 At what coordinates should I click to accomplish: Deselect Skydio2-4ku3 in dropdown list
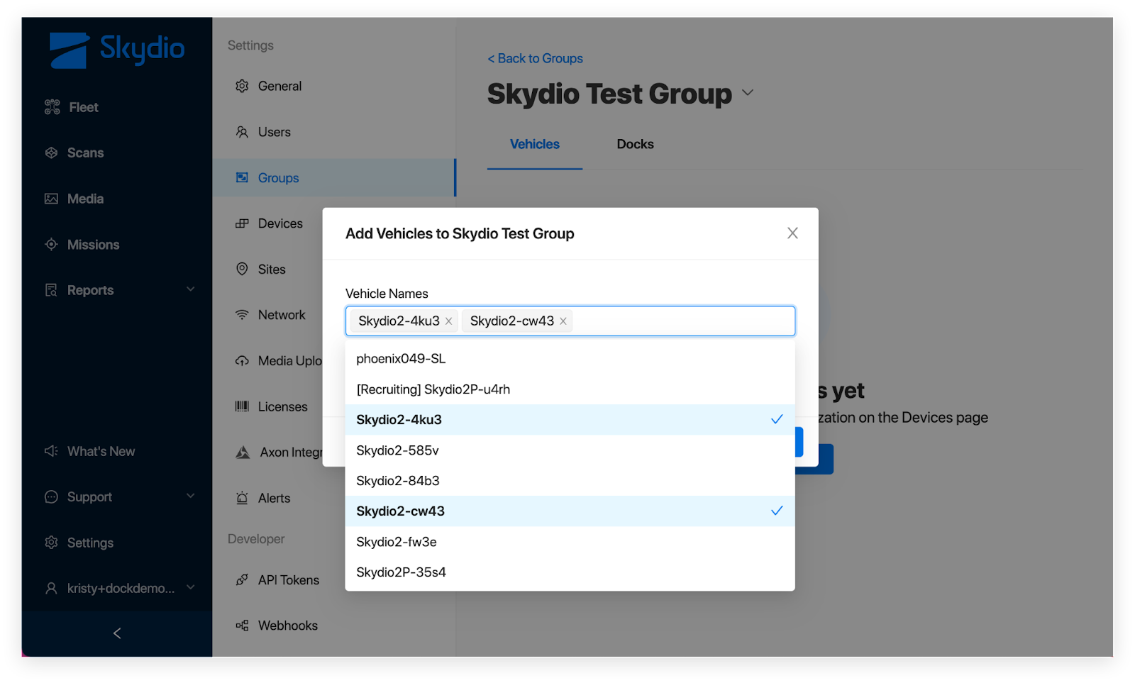570,420
